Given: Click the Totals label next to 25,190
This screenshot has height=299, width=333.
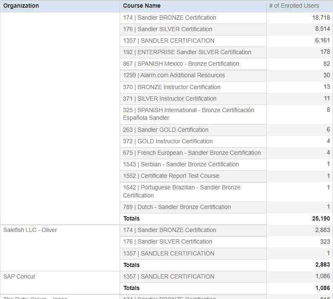Looking at the screenshot, I should (x=132, y=219).
